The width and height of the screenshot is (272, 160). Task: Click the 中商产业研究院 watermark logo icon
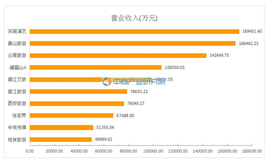click(x=107, y=81)
